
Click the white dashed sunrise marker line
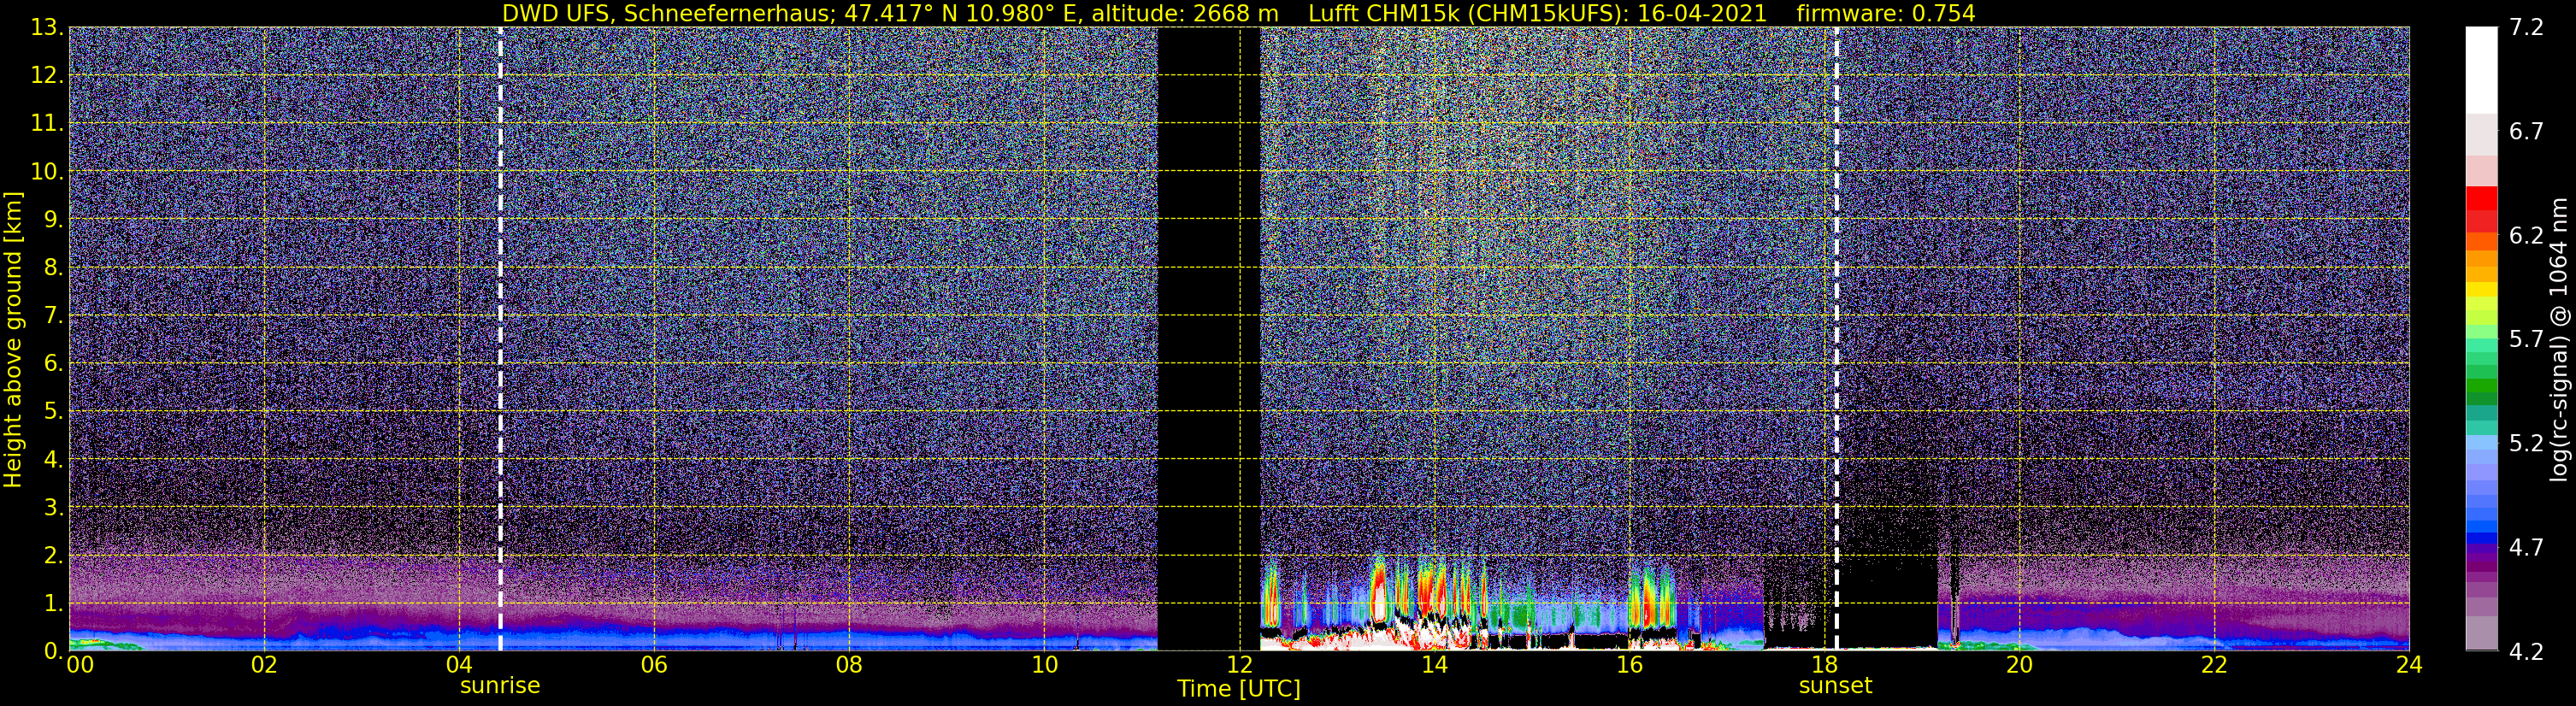[x=500, y=339]
